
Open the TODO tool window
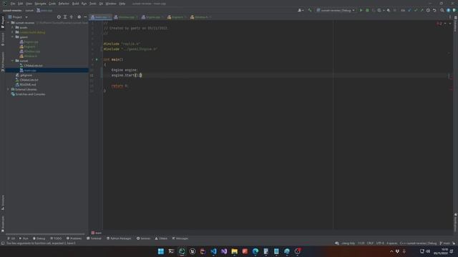pyautogui.click(x=56, y=238)
